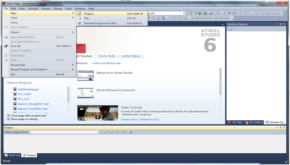Open Output panel window position dropdown
This screenshot has width=290, height=165.
[x=277, y=127]
